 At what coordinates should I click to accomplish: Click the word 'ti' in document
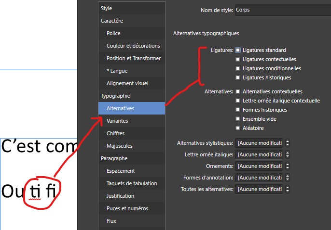click(x=35, y=191)
